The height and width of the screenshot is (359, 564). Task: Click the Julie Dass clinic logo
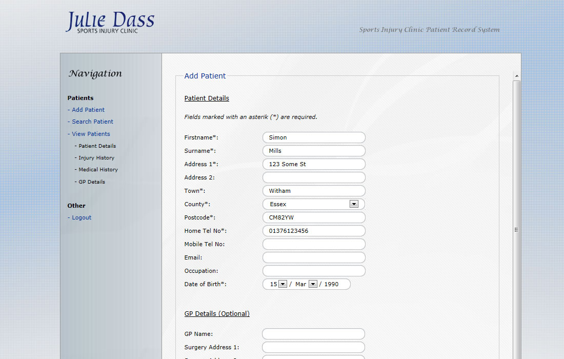pyautogui.click(x=110, y=22)
